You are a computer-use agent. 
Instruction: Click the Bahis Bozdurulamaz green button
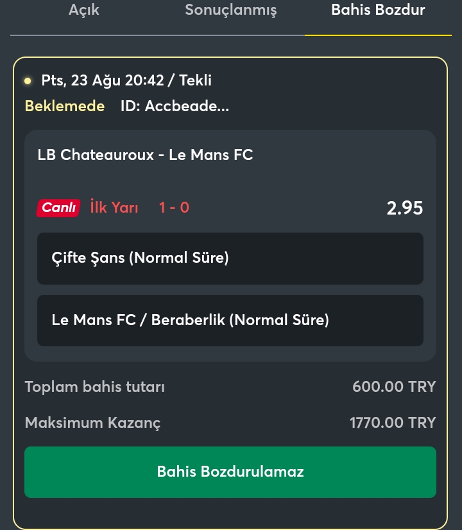point(230,472)
